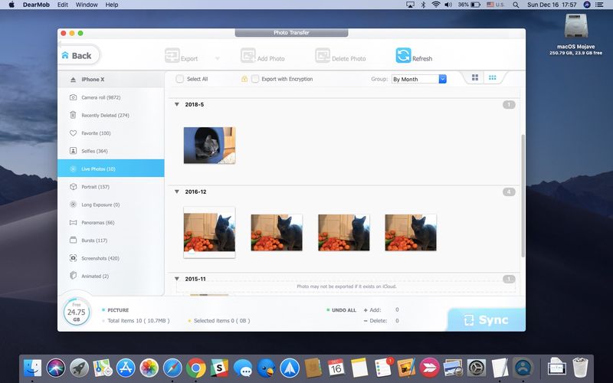Select the Selfies (364) album
The image size is (613, 383).
point(111,151)
